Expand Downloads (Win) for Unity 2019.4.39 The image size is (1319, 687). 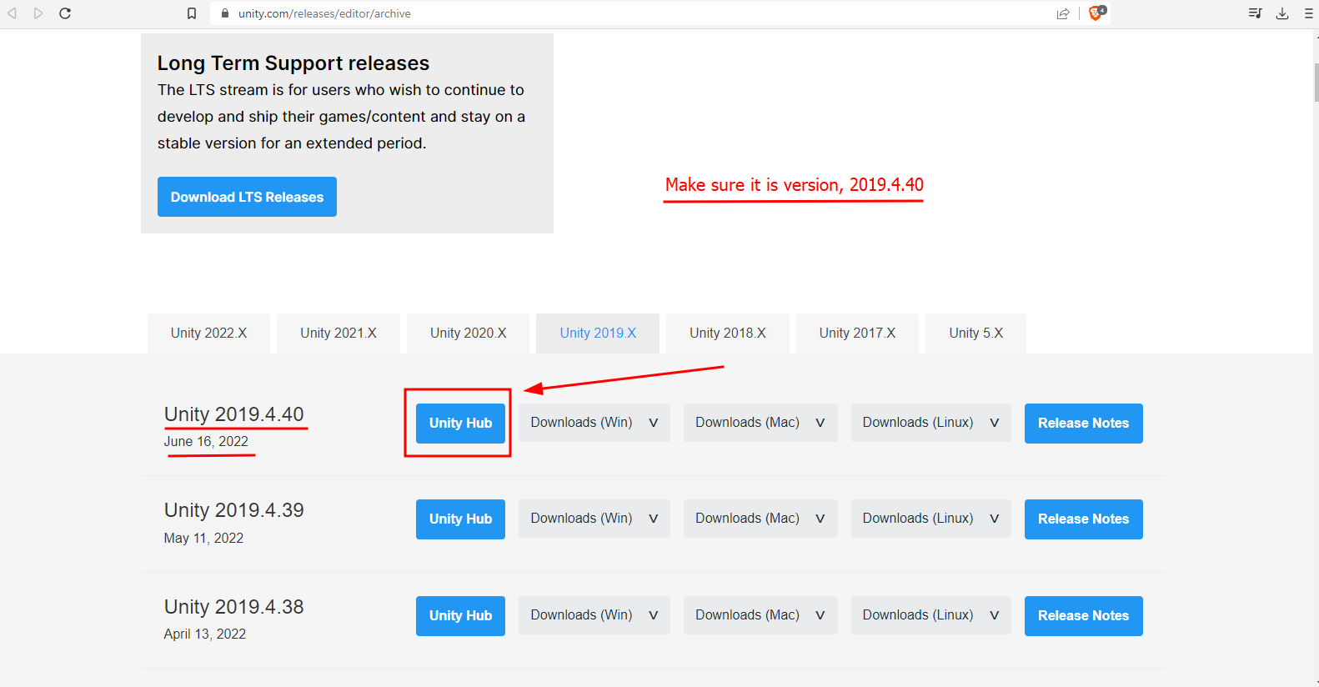coord(594,519)
